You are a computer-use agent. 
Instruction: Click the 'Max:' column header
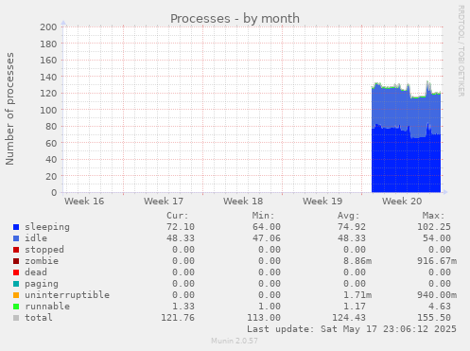(434, 216)
